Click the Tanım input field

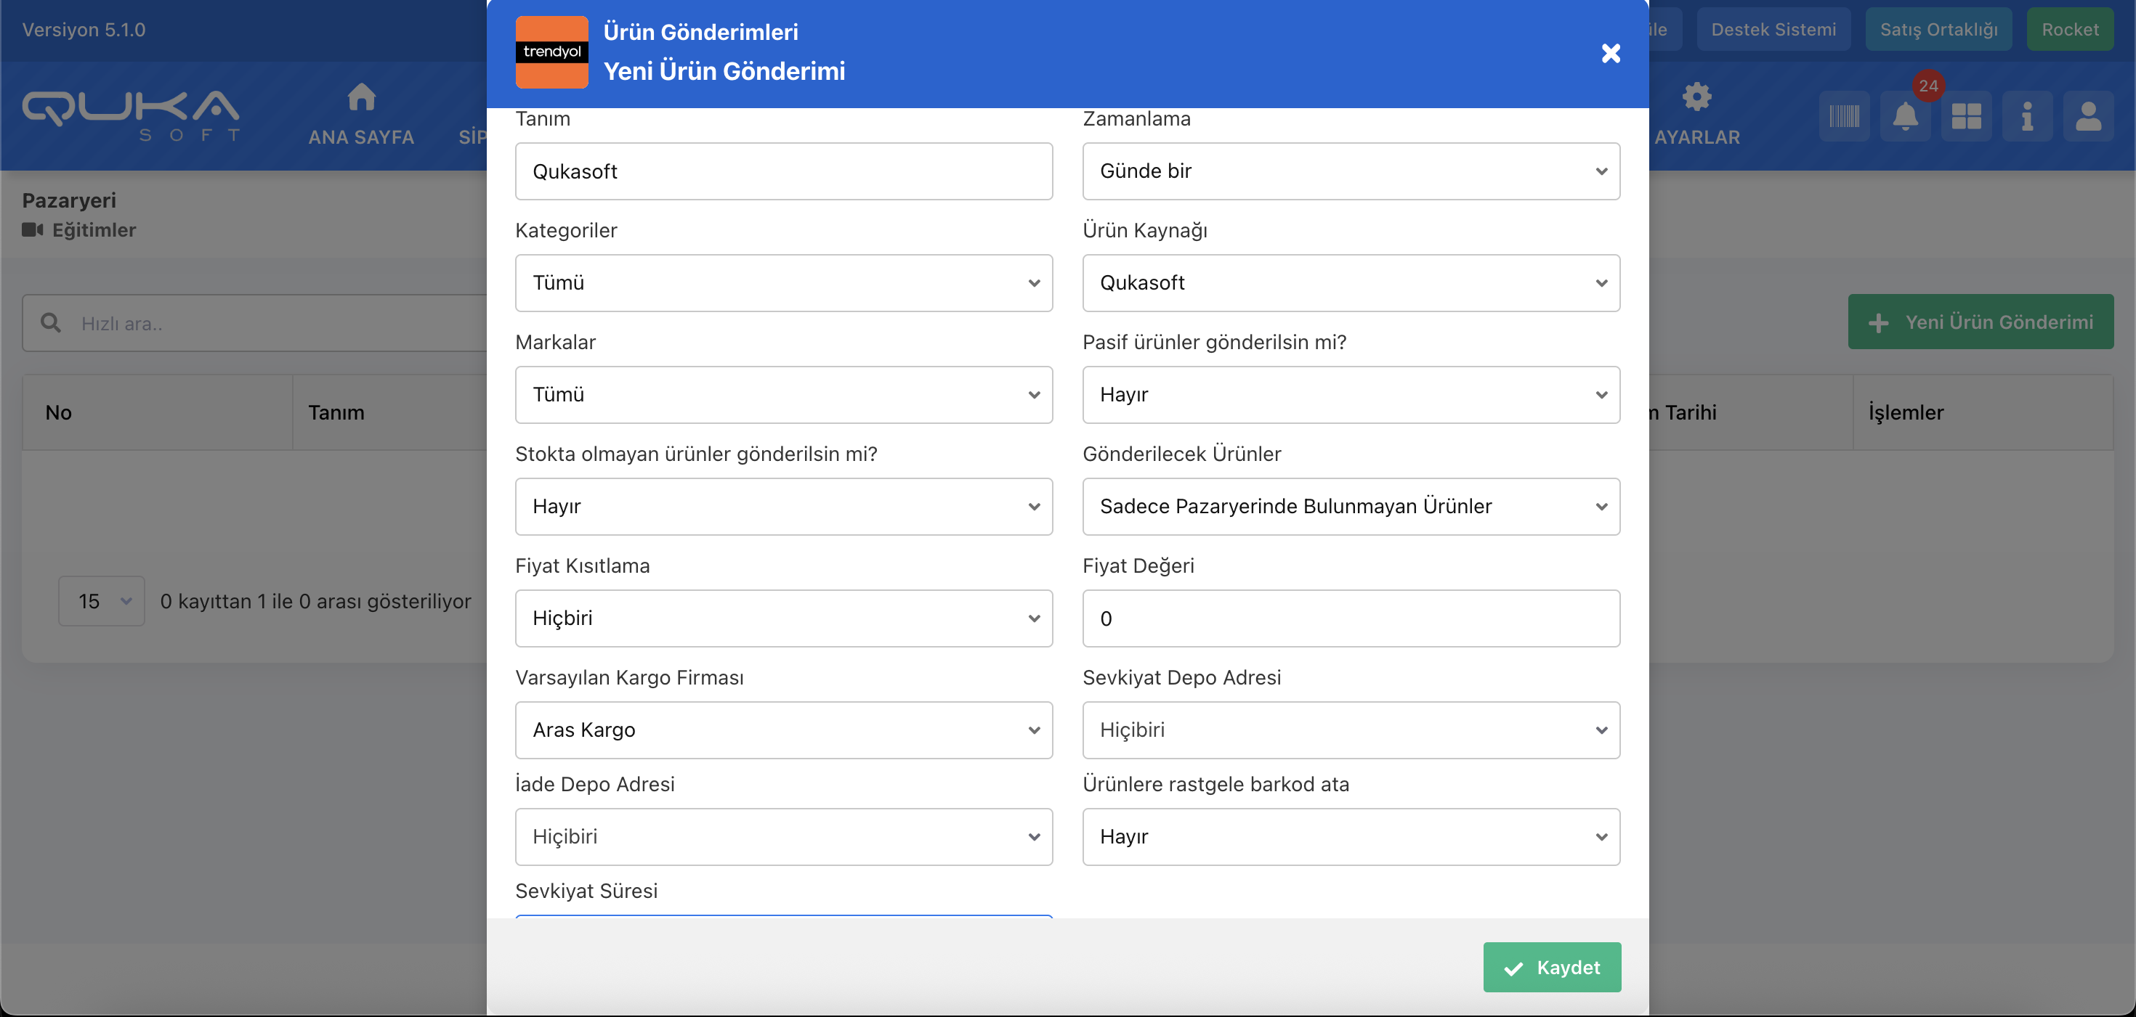pyautogui.click(x=784, y=171)
